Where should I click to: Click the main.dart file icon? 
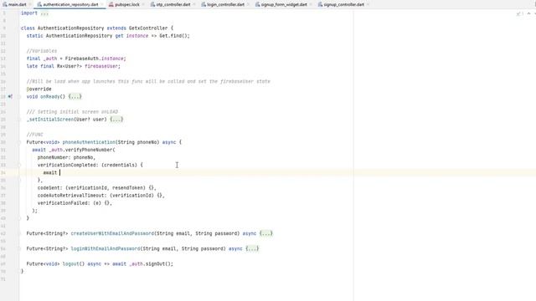point(5,4)
